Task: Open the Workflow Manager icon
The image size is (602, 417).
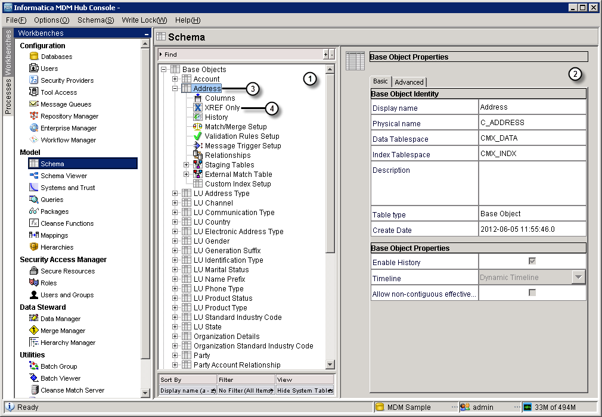Action: coord(34,139)
